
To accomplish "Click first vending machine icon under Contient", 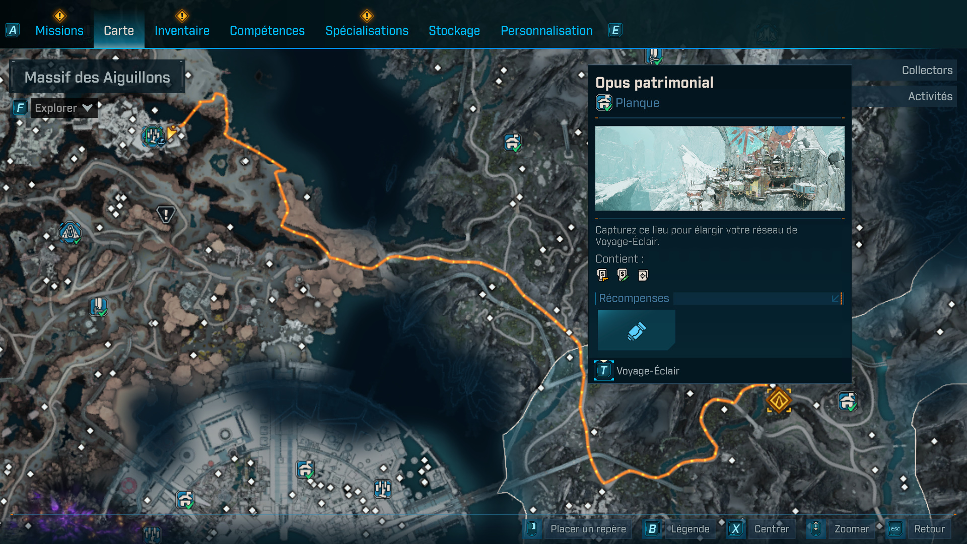I will (x=602, y=275).
